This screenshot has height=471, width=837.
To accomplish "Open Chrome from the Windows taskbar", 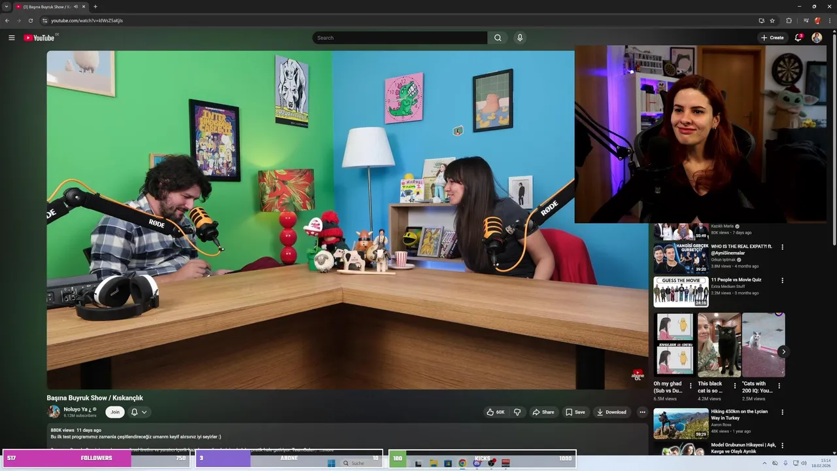I will (x=462, y=463).
